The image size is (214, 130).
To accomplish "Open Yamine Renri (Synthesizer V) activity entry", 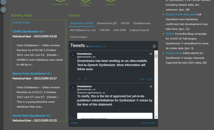I will pos(31,116).
